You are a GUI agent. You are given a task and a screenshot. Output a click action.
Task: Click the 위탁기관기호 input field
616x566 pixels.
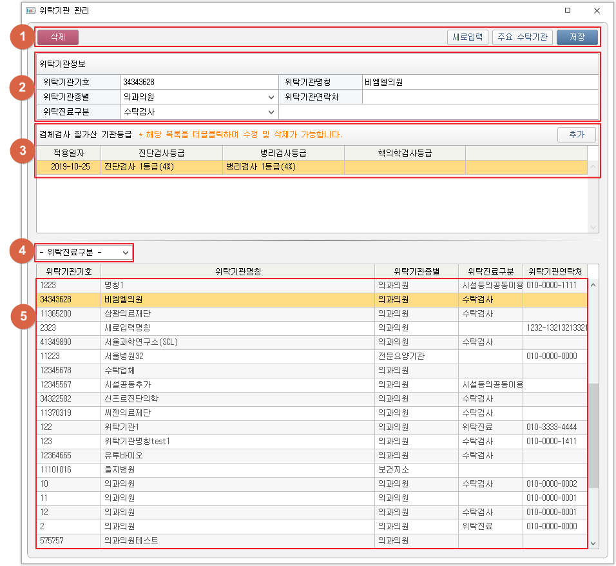coord(199,83)
